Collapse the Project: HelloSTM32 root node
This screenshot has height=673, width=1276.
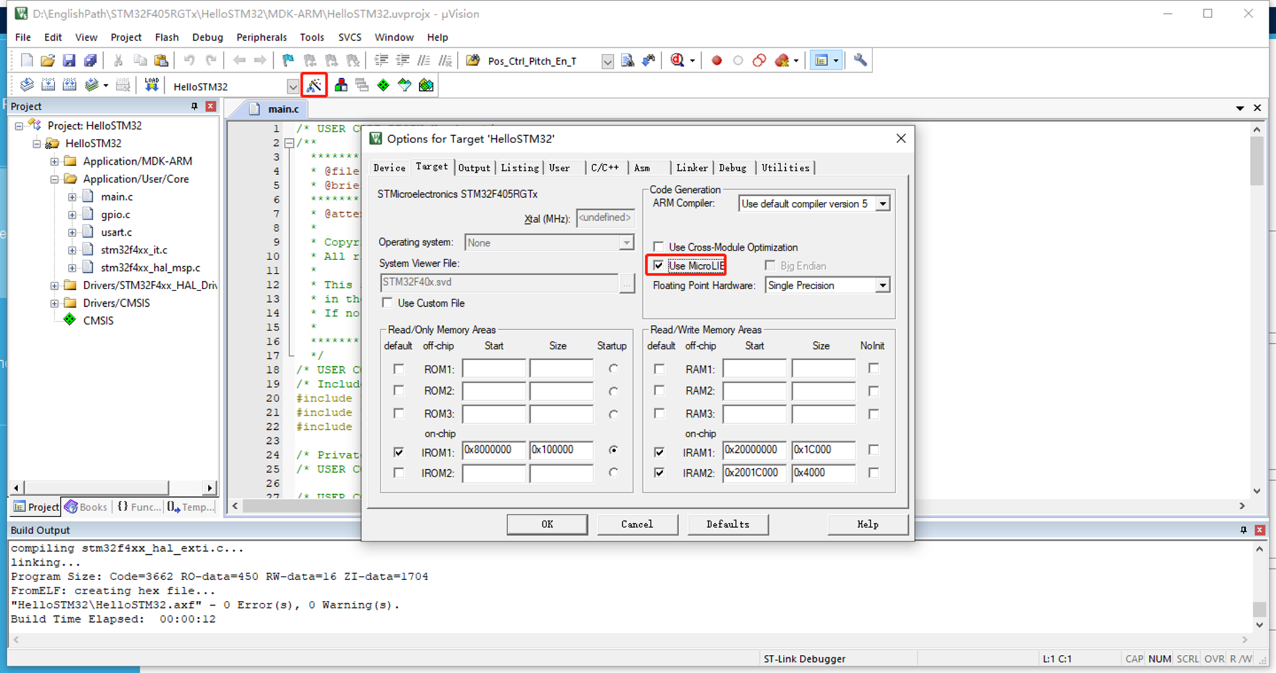point(19,126)
